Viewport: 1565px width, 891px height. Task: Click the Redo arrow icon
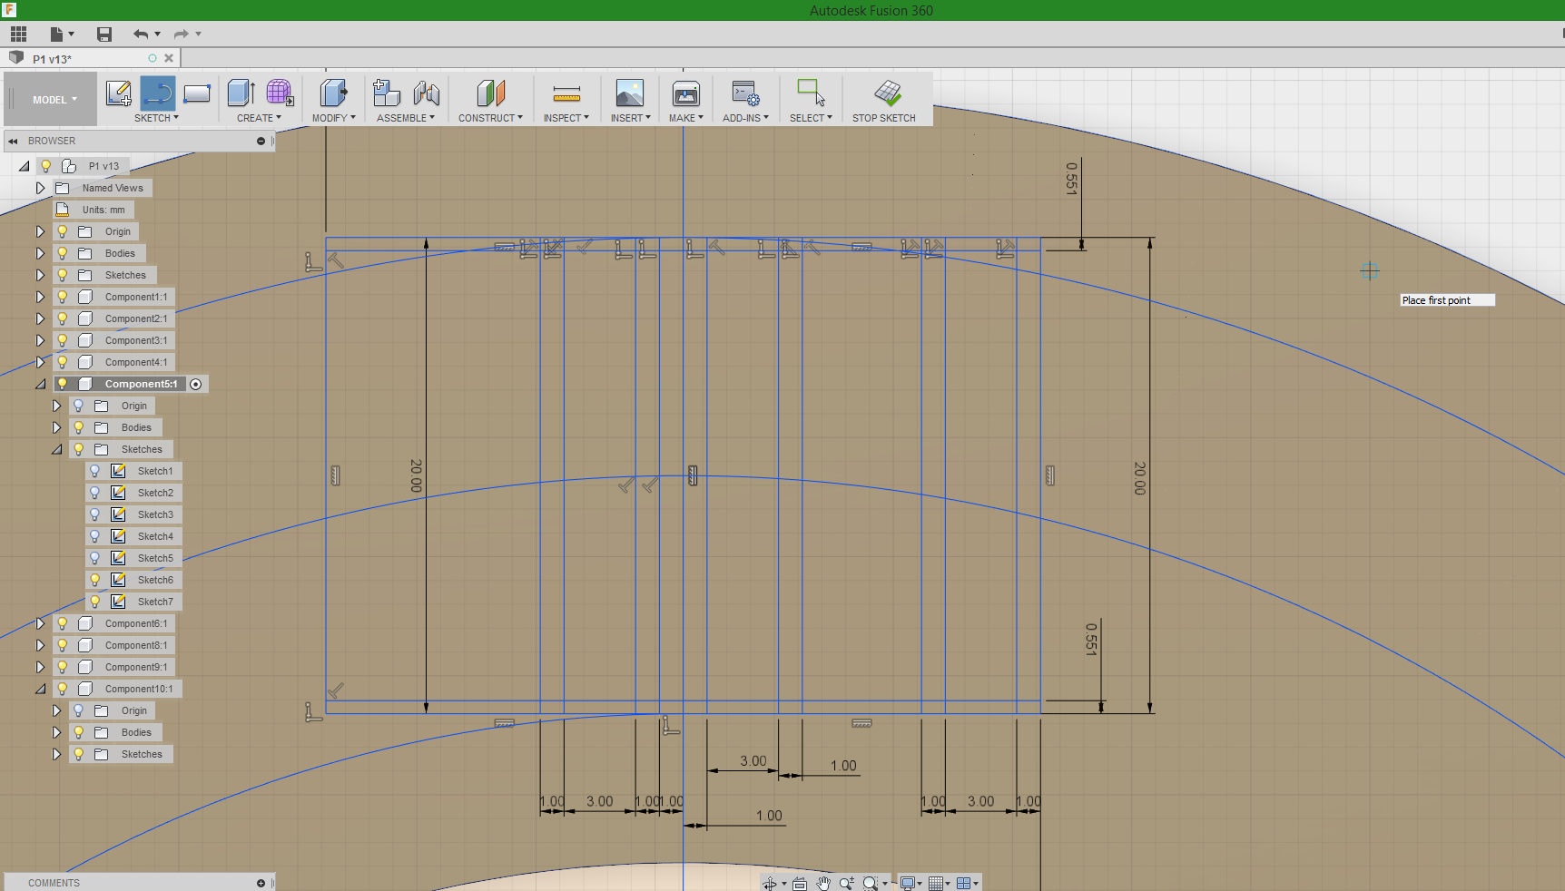[x=182, y=34]
